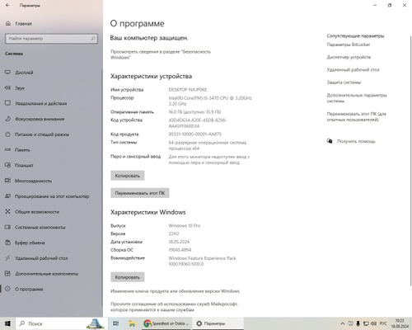The width and height of the screenshot is (412, 330).
Task: Click the back arrow in the title bar
Action: (7, 5)
